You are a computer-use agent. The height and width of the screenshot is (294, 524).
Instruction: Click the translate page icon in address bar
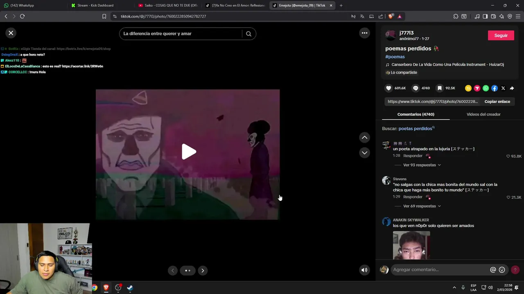pos(362,16)
